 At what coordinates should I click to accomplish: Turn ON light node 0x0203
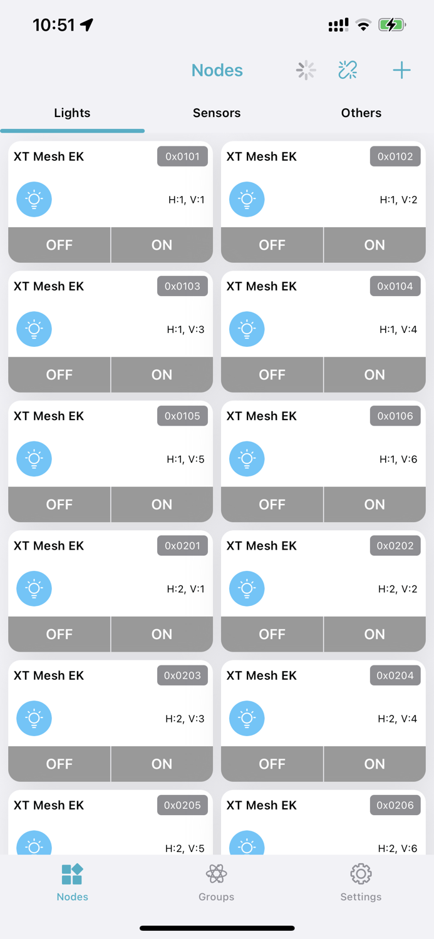coord(162,764)
